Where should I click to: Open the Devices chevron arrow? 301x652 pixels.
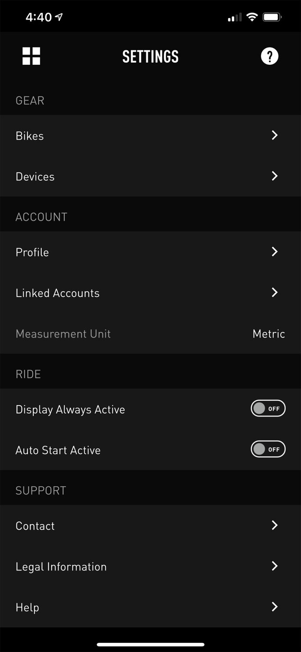pyautogui.click(x=275, y=176)
